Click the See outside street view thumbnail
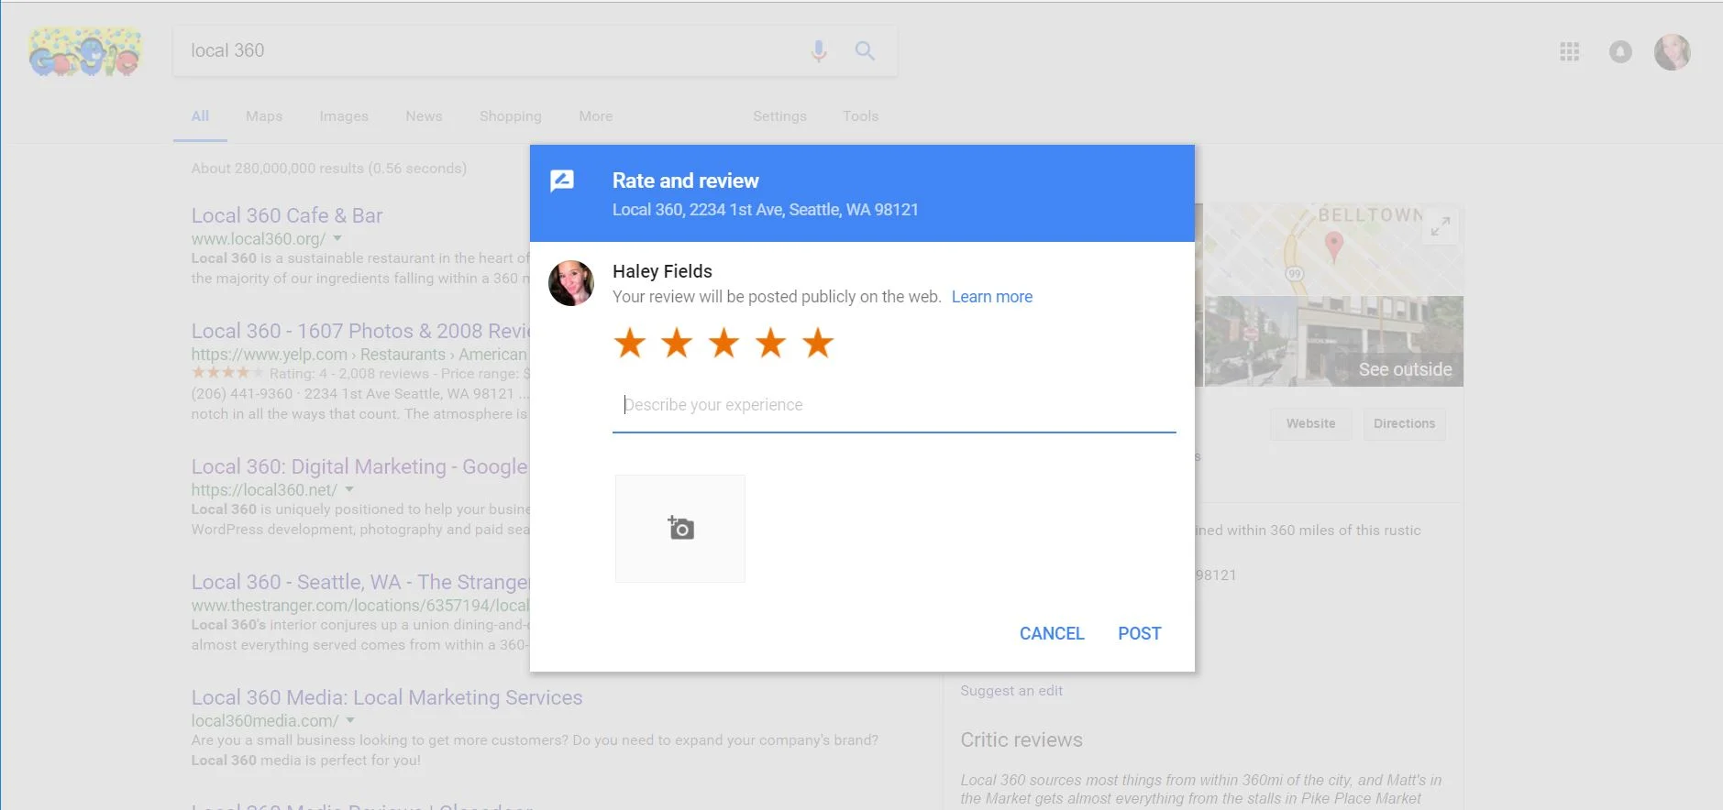Viewport: 1723px width, 810px height. pos(1333,341)
